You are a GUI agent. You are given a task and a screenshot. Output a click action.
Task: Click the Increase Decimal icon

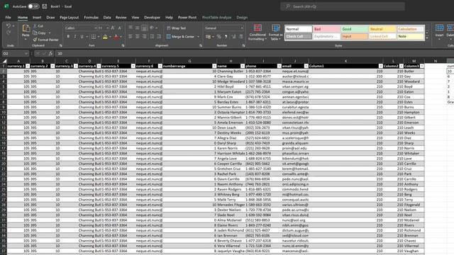[233, 37]
